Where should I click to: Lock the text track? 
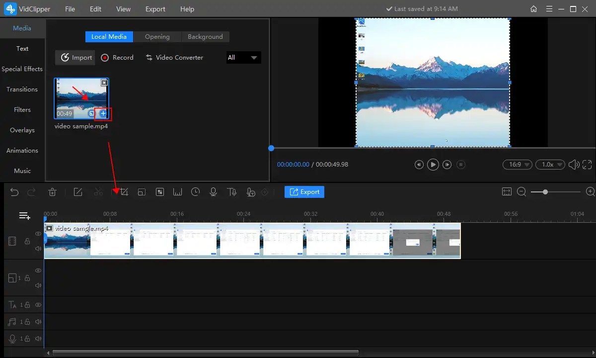[x=28, y=305]
